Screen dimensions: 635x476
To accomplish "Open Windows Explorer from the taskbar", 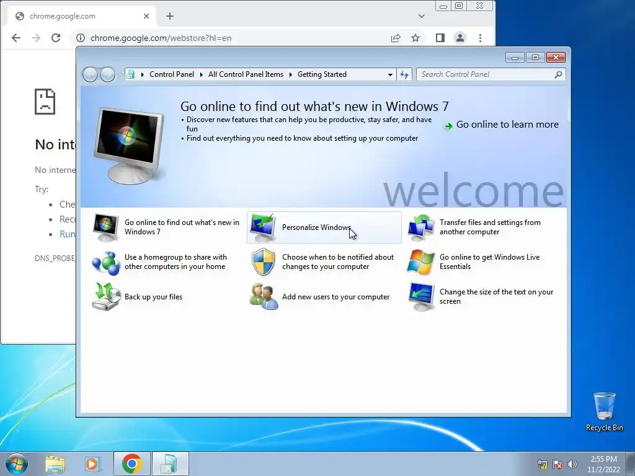I will [x=55, y=464].
